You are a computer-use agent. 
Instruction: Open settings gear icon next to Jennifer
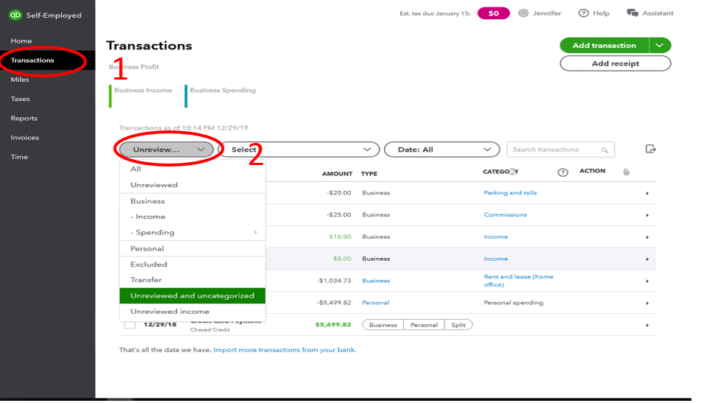[x=523, y=13]
